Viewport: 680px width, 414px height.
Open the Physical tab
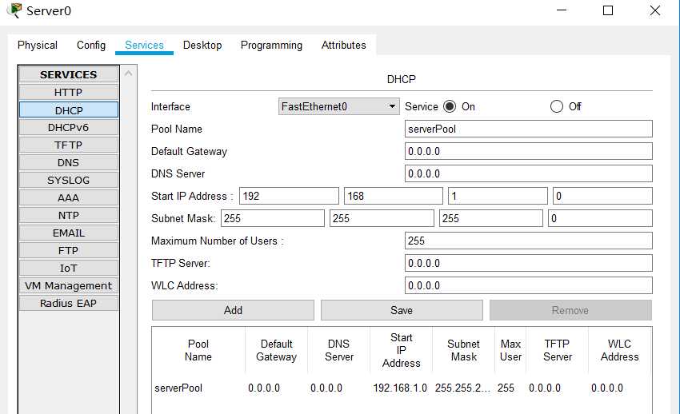tap(38, 45)
